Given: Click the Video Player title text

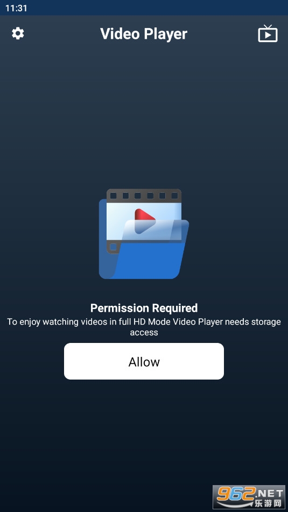Looking at the screenshot, I should 144,33.
